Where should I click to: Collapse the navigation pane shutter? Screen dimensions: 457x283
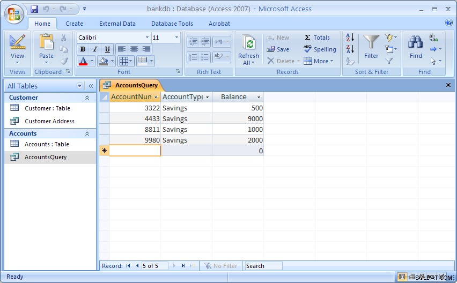[91, 86]
